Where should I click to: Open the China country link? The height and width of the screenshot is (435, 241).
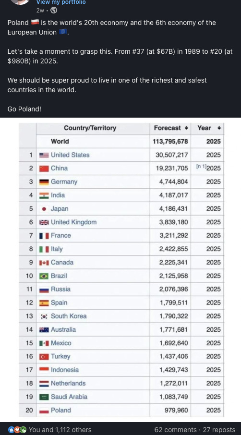coord(60,169)
